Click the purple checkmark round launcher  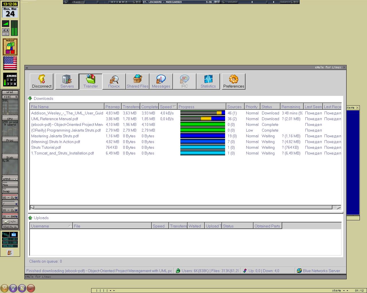click(x=13, y=288)
